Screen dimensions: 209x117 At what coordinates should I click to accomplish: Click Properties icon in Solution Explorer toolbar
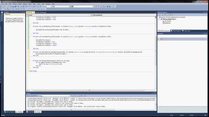click(159, 15)
